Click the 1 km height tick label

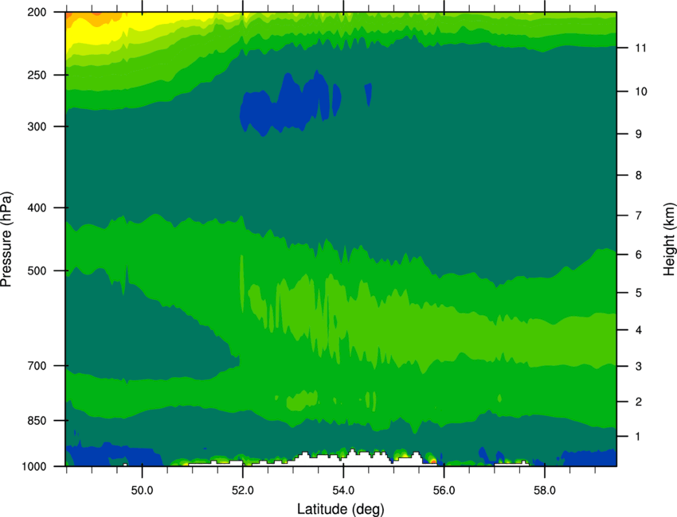638,437
